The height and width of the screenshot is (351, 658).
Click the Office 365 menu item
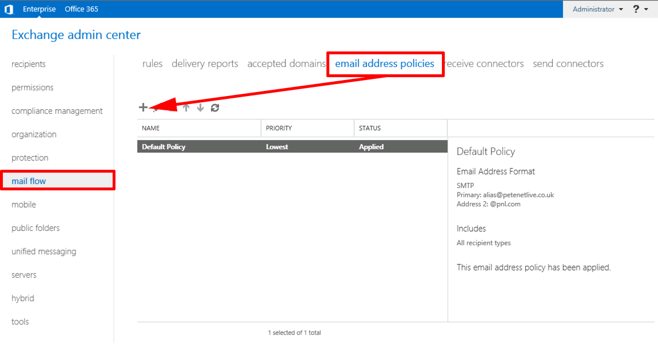tap(81, 9)
